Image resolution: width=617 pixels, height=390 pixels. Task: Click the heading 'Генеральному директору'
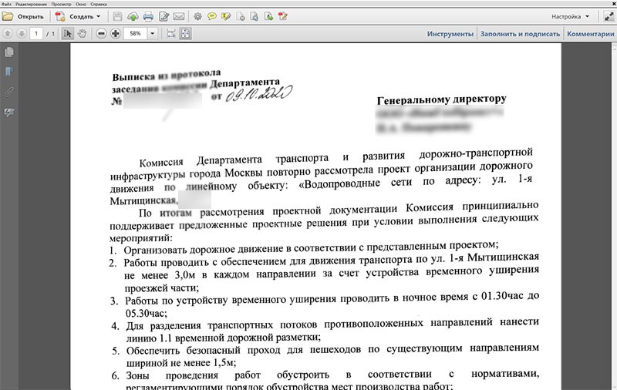[x=441, y=100]
